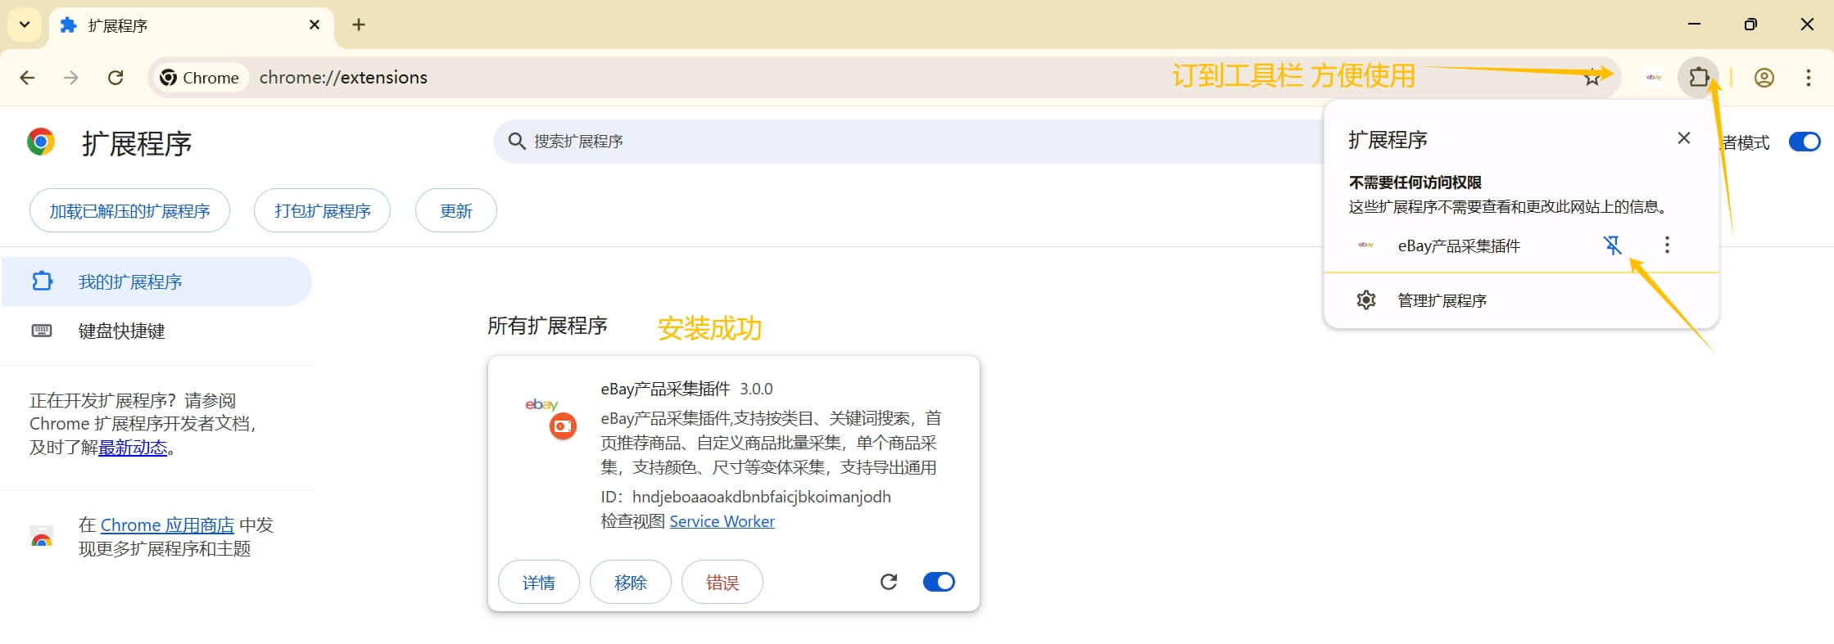Minimize the Chrome window

[x=1695, y=25]
